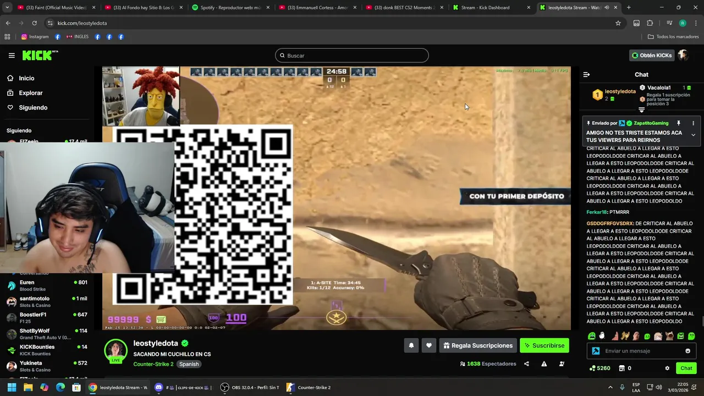Open Yukineta channel in following list

[x=47, y=366]
